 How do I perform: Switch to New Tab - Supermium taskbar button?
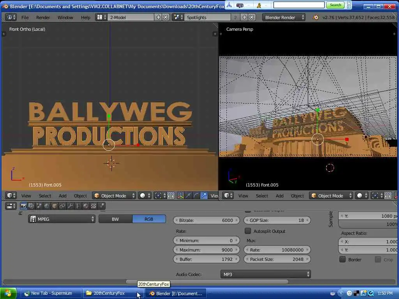(51, 293)
